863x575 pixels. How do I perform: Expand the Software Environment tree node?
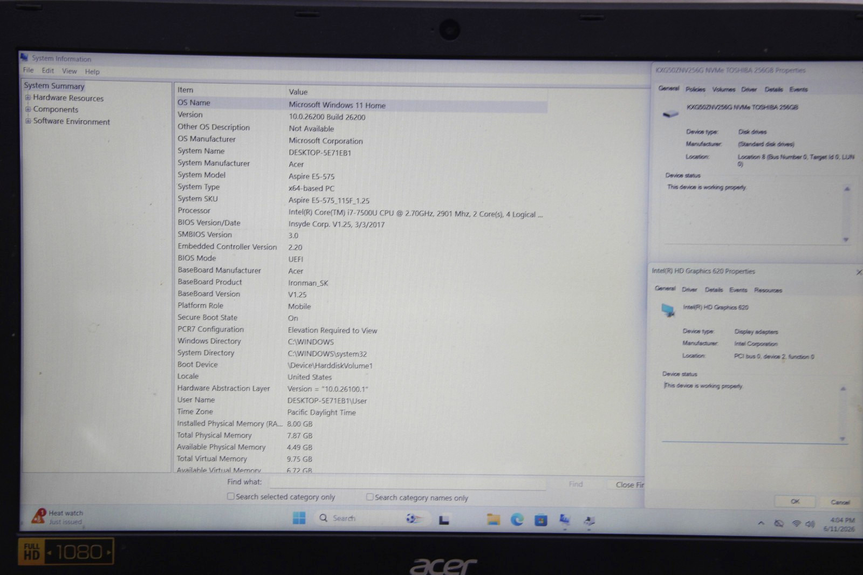coord(28,121)
